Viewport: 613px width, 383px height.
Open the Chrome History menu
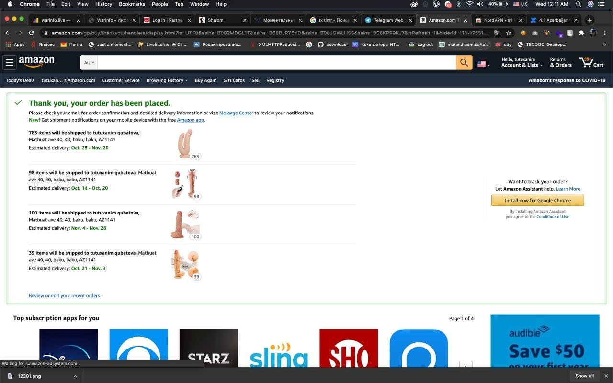pyautogui.click(x=103, y=4)
